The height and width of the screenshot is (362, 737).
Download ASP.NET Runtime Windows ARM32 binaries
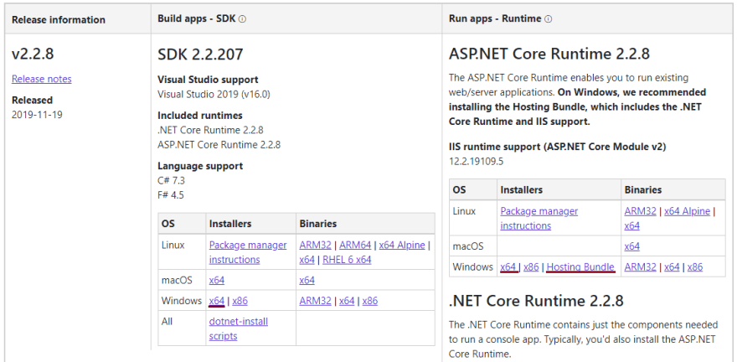pos(640,267)
